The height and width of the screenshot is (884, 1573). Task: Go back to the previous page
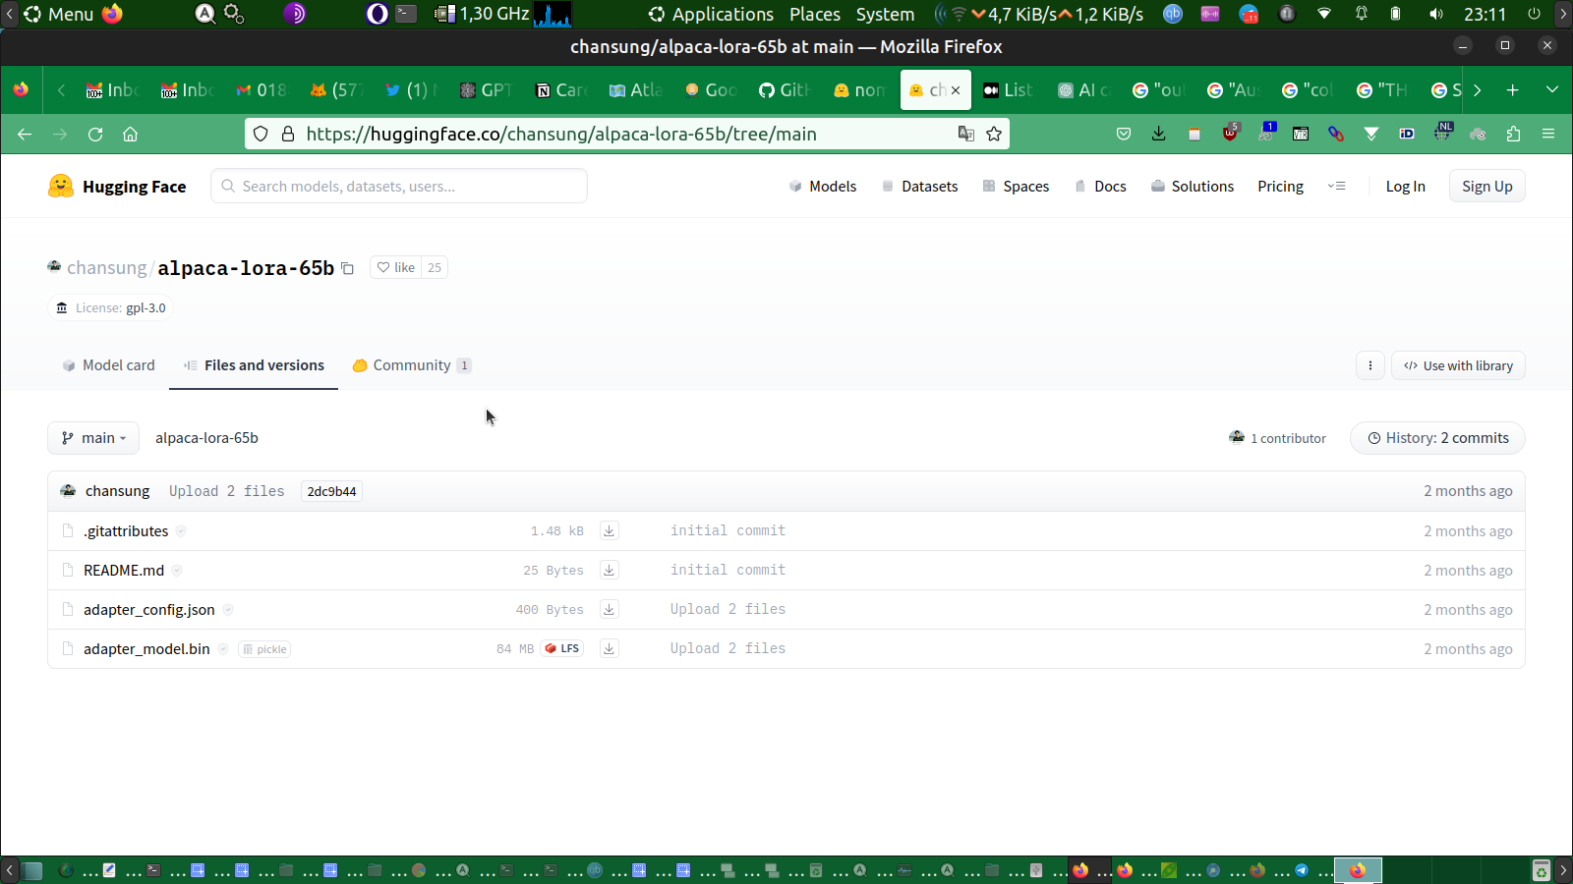pyautogui.click(x=25, y=134)
